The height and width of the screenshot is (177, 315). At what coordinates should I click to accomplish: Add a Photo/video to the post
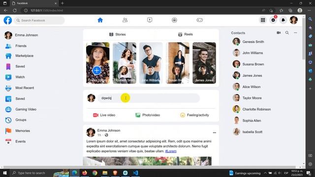tap(148, 115)
